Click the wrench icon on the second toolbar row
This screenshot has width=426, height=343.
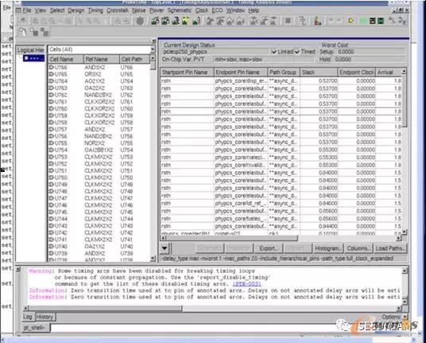pos(22,32)
